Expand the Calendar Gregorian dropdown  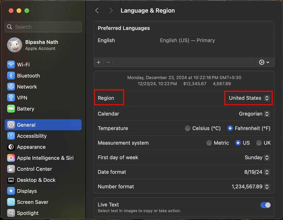pos(254,114)
